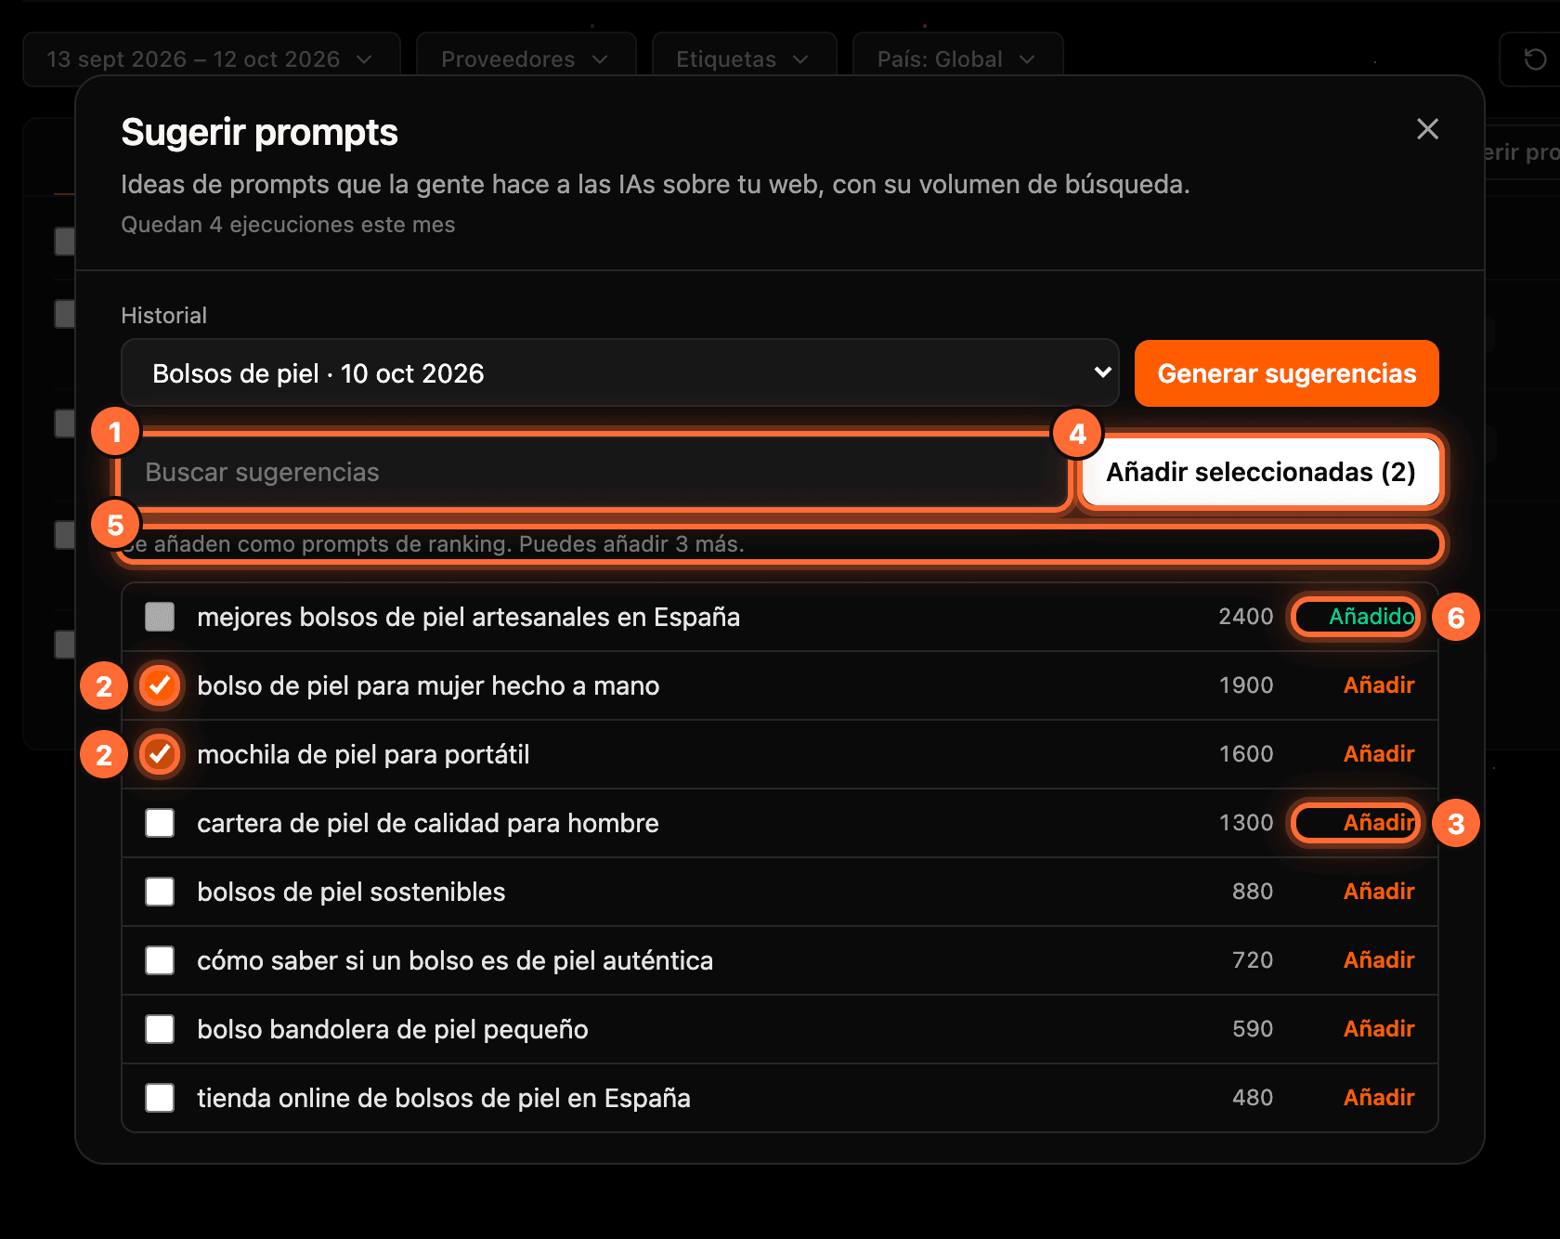The image size is (1560, 1239).
Task: Expand the Etiquetas filter dropdown
Action: (744, 59)
